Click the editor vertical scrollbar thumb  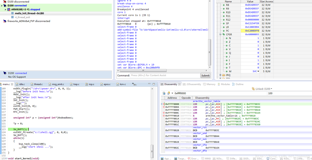click(x=152, y=151)
